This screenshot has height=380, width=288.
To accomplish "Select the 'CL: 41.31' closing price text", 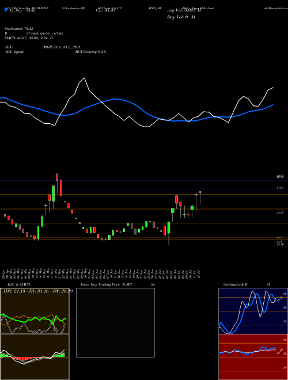I will [105, 10].
